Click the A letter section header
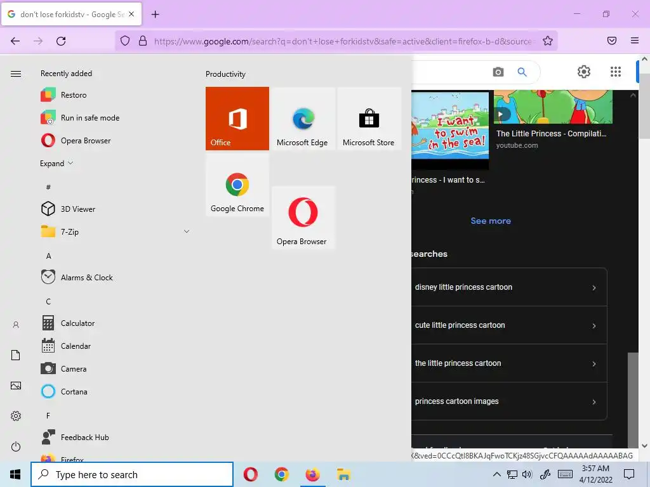Viewport: 650px width, 487px height. tap(48, 256)
